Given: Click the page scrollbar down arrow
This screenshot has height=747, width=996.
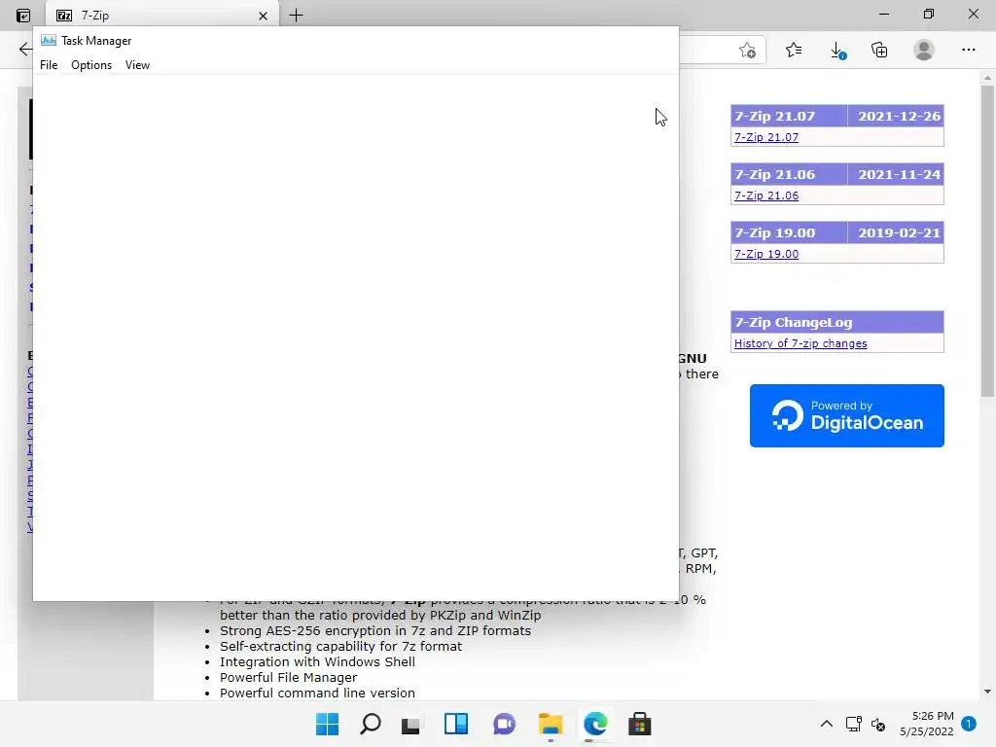Looking at the screenshot, I should pos(987,692).
